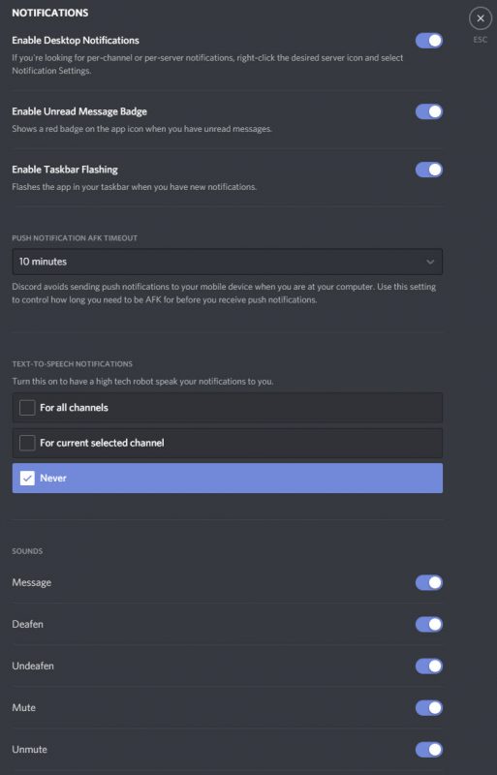
Task: Turn off Enable Unread Message Badge
Action: [429, 111]
